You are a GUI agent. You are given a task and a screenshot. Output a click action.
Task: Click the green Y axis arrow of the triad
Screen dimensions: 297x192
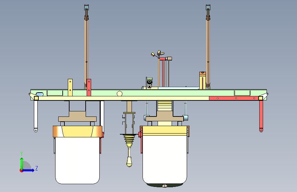point(22,163)
